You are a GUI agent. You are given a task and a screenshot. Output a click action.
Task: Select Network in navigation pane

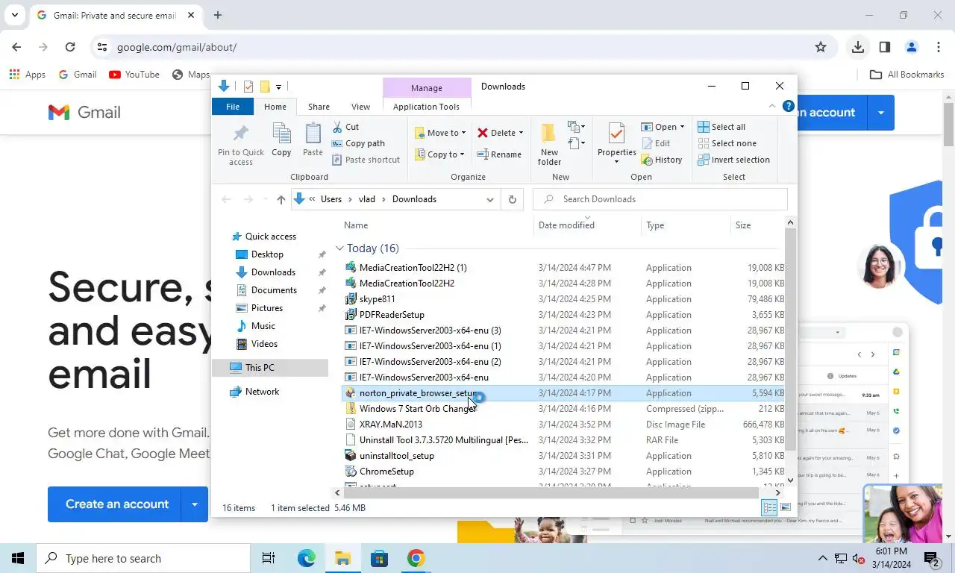[x=262, y=392]
